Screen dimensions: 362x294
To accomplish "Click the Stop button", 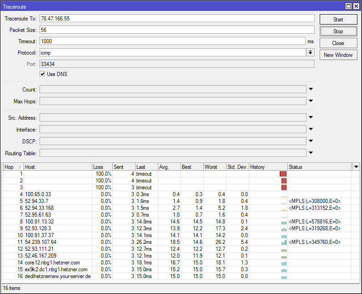I will coord(338,31).
